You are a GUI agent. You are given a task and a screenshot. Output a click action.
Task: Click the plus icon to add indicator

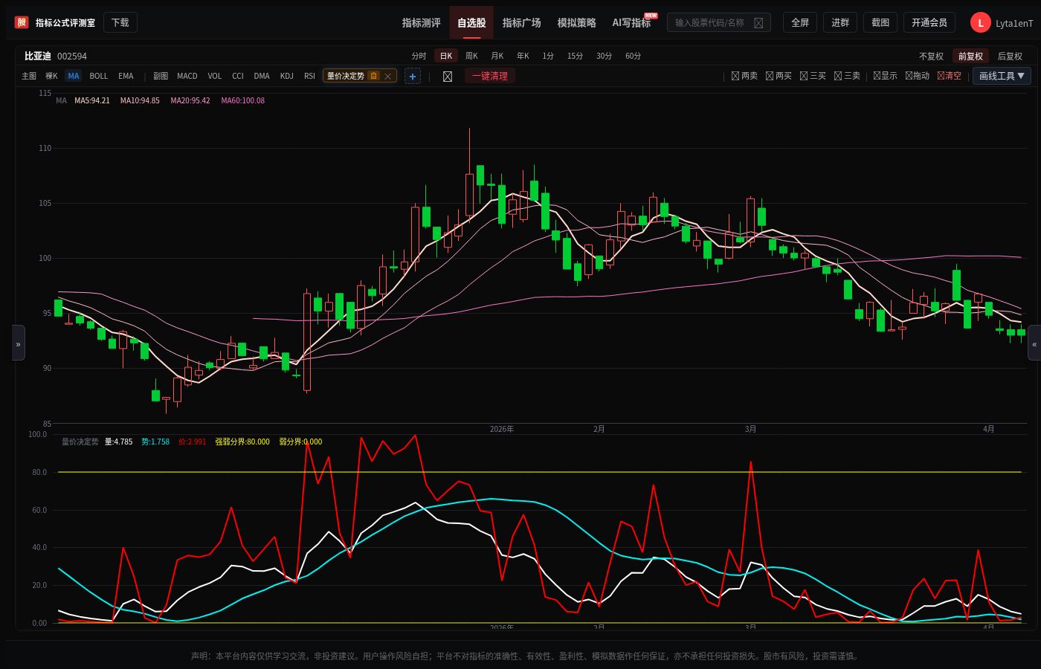[x=413, y=76]
